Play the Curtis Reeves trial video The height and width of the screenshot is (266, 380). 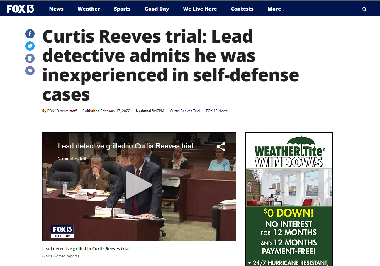(139, 185)
